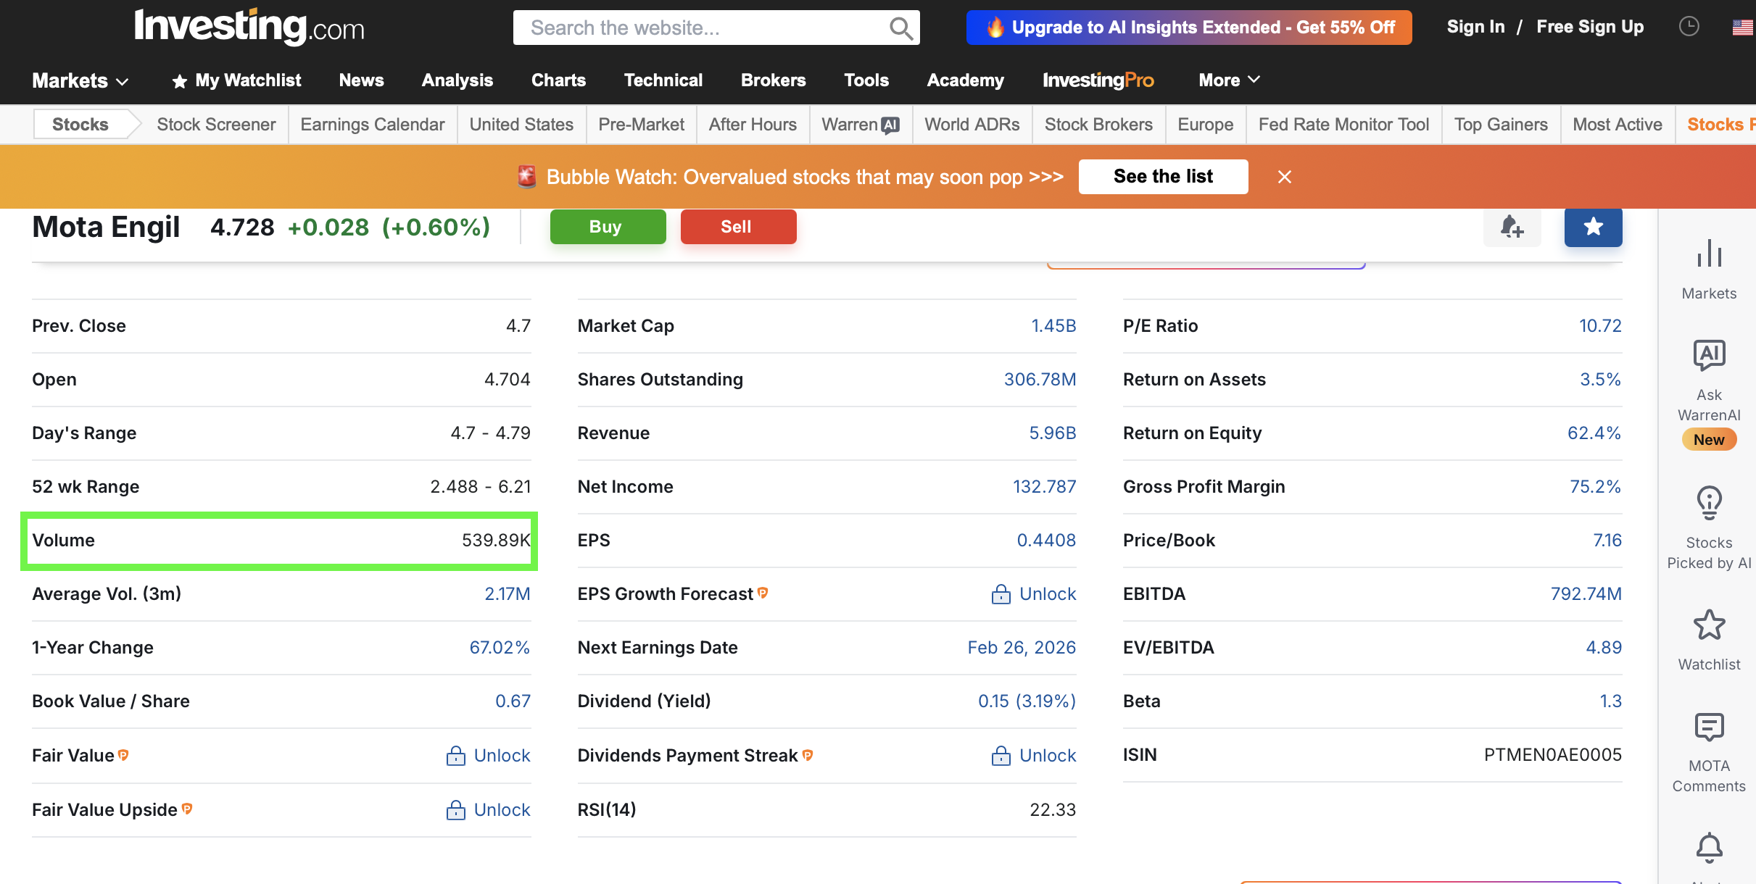Click the website search input field
1756x884 pixels.
click(696, 28)
